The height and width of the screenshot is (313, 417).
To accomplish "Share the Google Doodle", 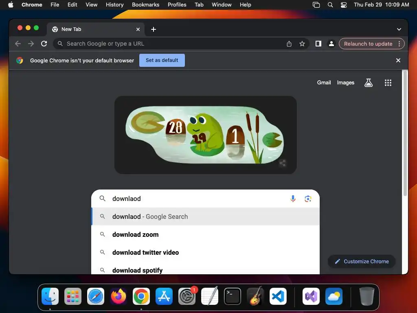I will tap(283, 163).
